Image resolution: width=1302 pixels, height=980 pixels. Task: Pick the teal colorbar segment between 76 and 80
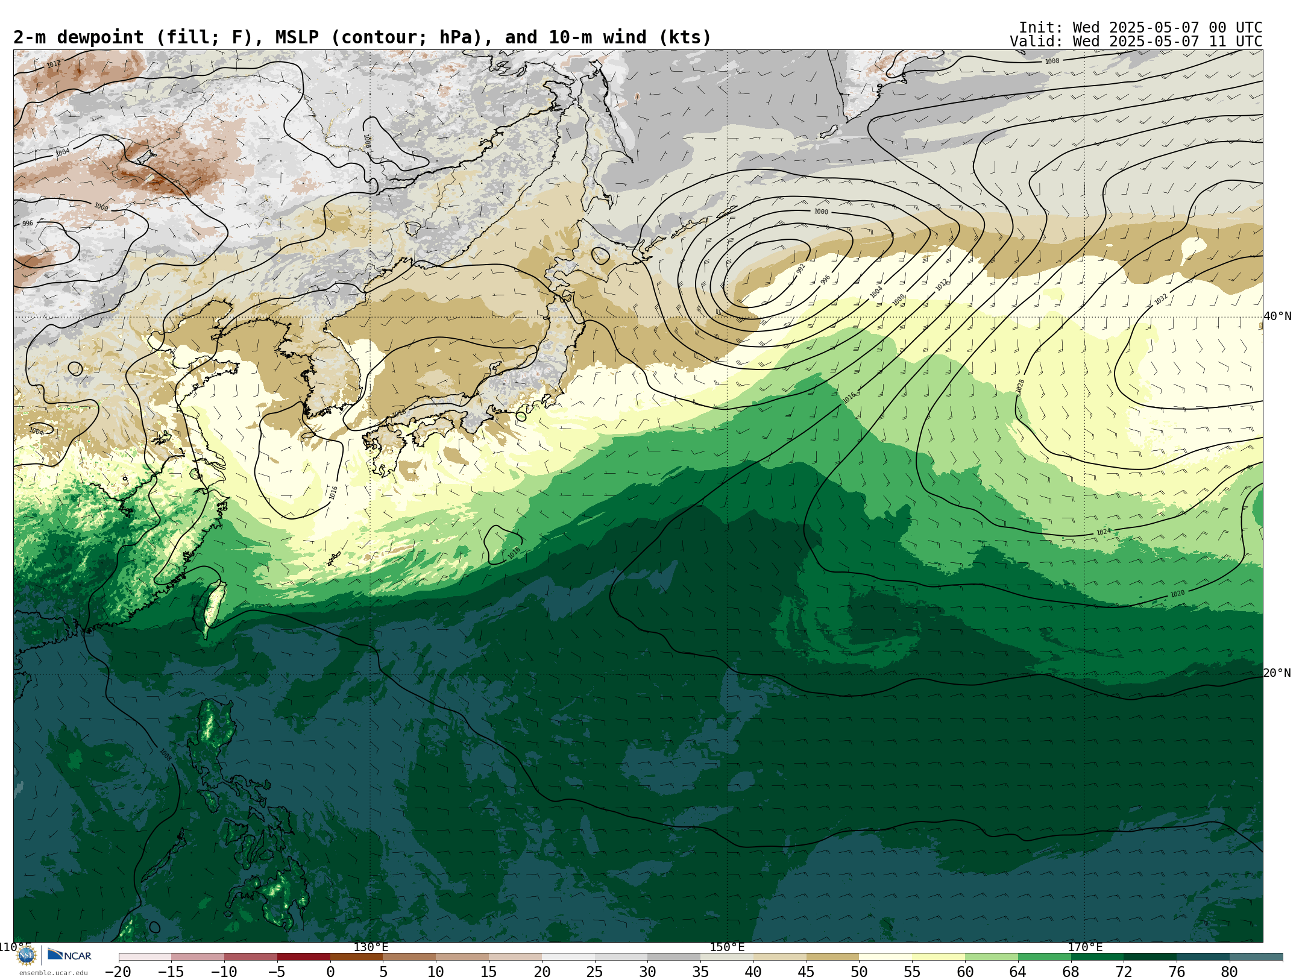point(1203,957)
